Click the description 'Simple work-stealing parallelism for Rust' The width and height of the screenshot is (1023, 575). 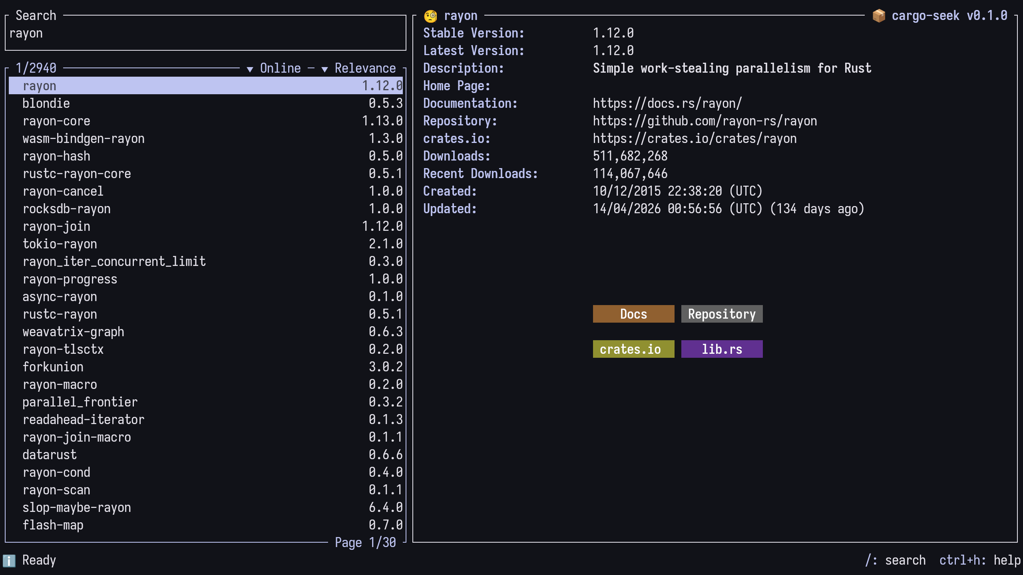tap(732, 68)
